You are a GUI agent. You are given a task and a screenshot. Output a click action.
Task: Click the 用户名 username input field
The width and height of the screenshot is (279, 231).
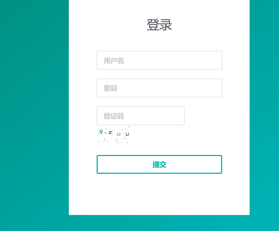(x=159, y=60)
